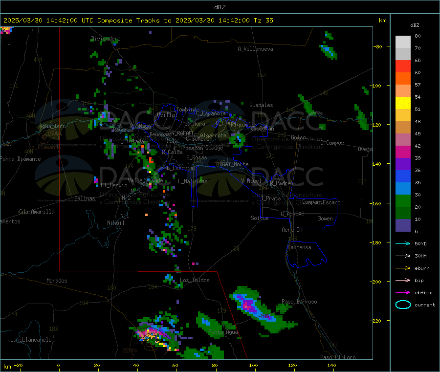Pick the purple 36-39 dBZ swatch
This screenshot has width=440, height=372.
tap(403, 164)
